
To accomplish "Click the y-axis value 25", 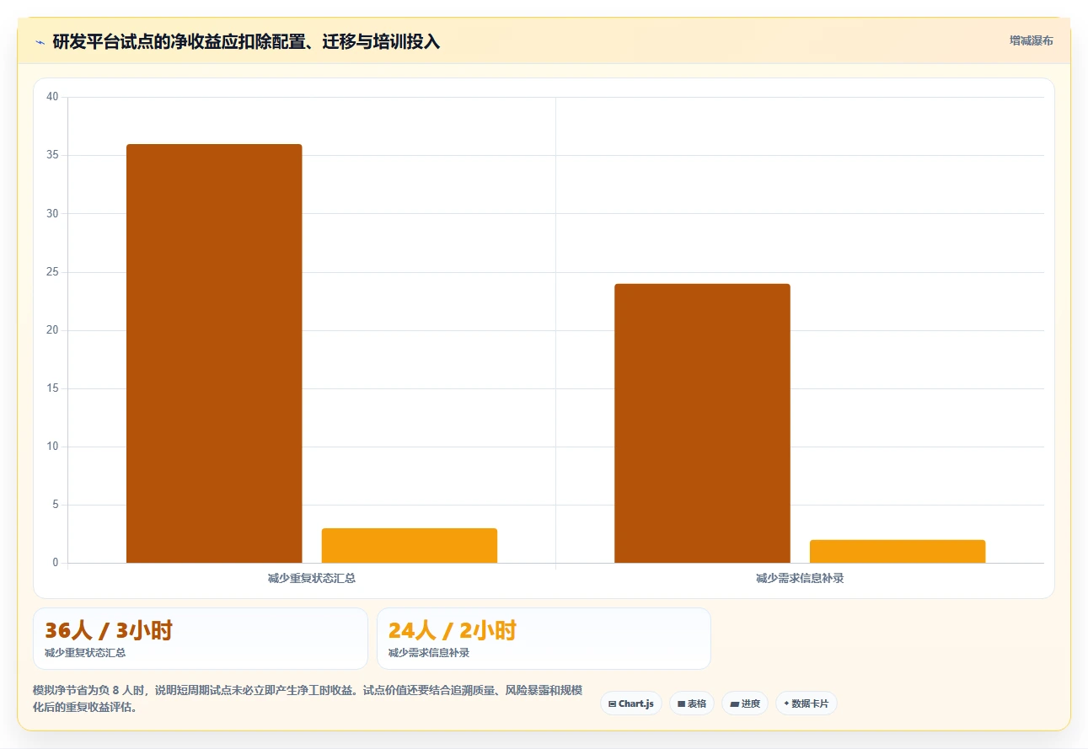I will [52, 272].
